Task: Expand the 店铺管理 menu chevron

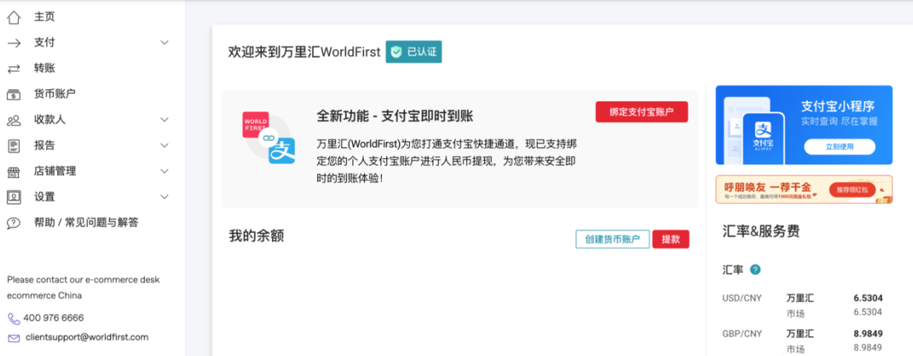Action: point(165,171)
